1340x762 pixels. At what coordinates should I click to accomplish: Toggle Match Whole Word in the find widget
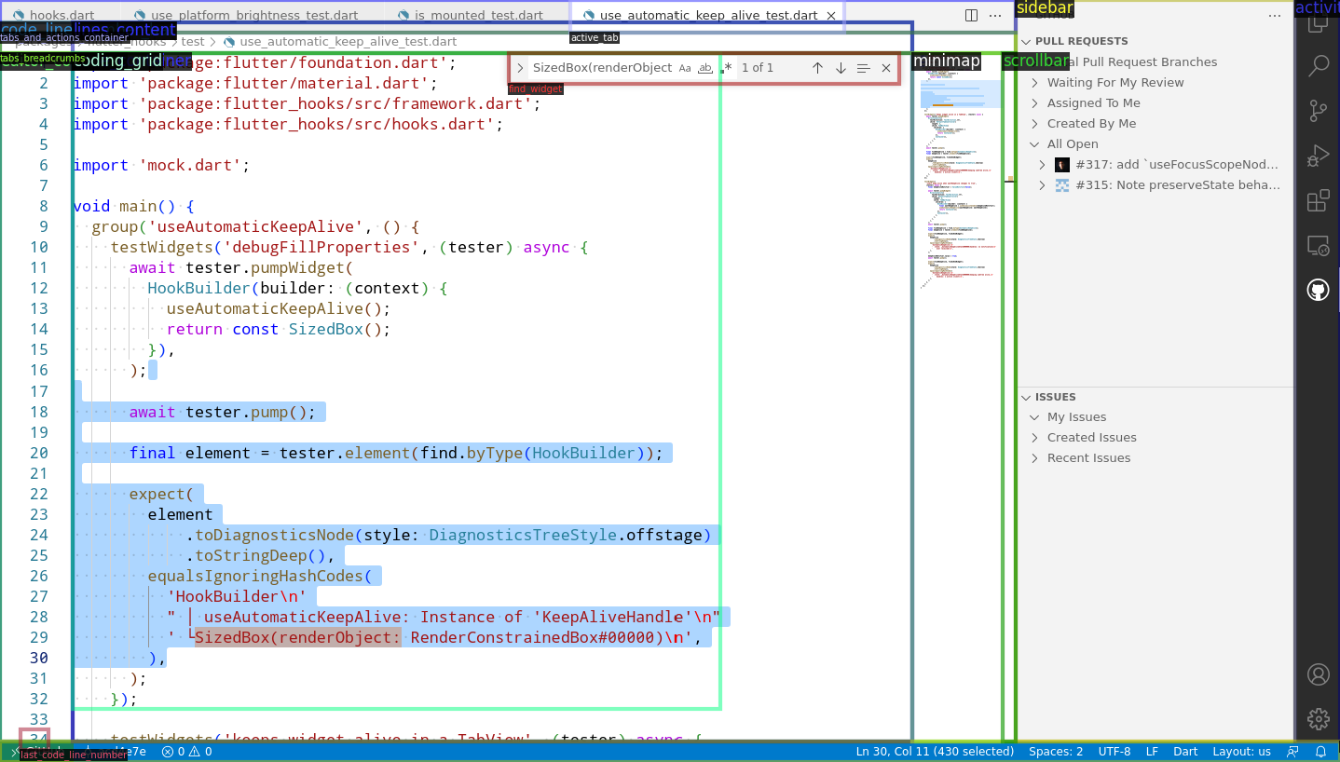point(705,68)
